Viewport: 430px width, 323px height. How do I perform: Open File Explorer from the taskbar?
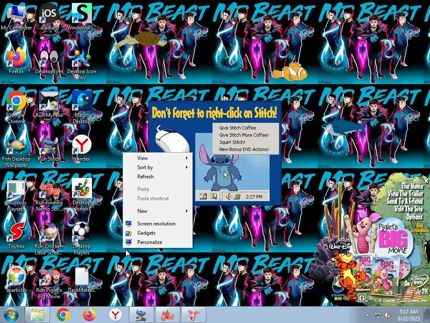[37, 315]
